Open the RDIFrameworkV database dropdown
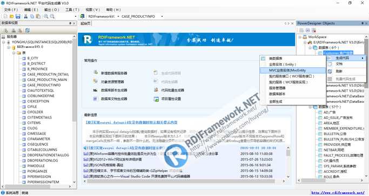This screenshot has width=369, height=196. pyautogui.click(x=118, y=16)
